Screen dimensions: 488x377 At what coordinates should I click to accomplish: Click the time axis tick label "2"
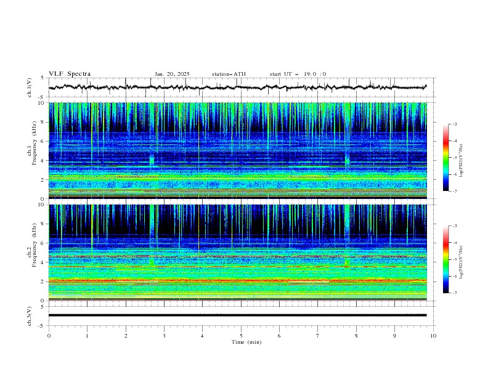click(x=126, y=336)
